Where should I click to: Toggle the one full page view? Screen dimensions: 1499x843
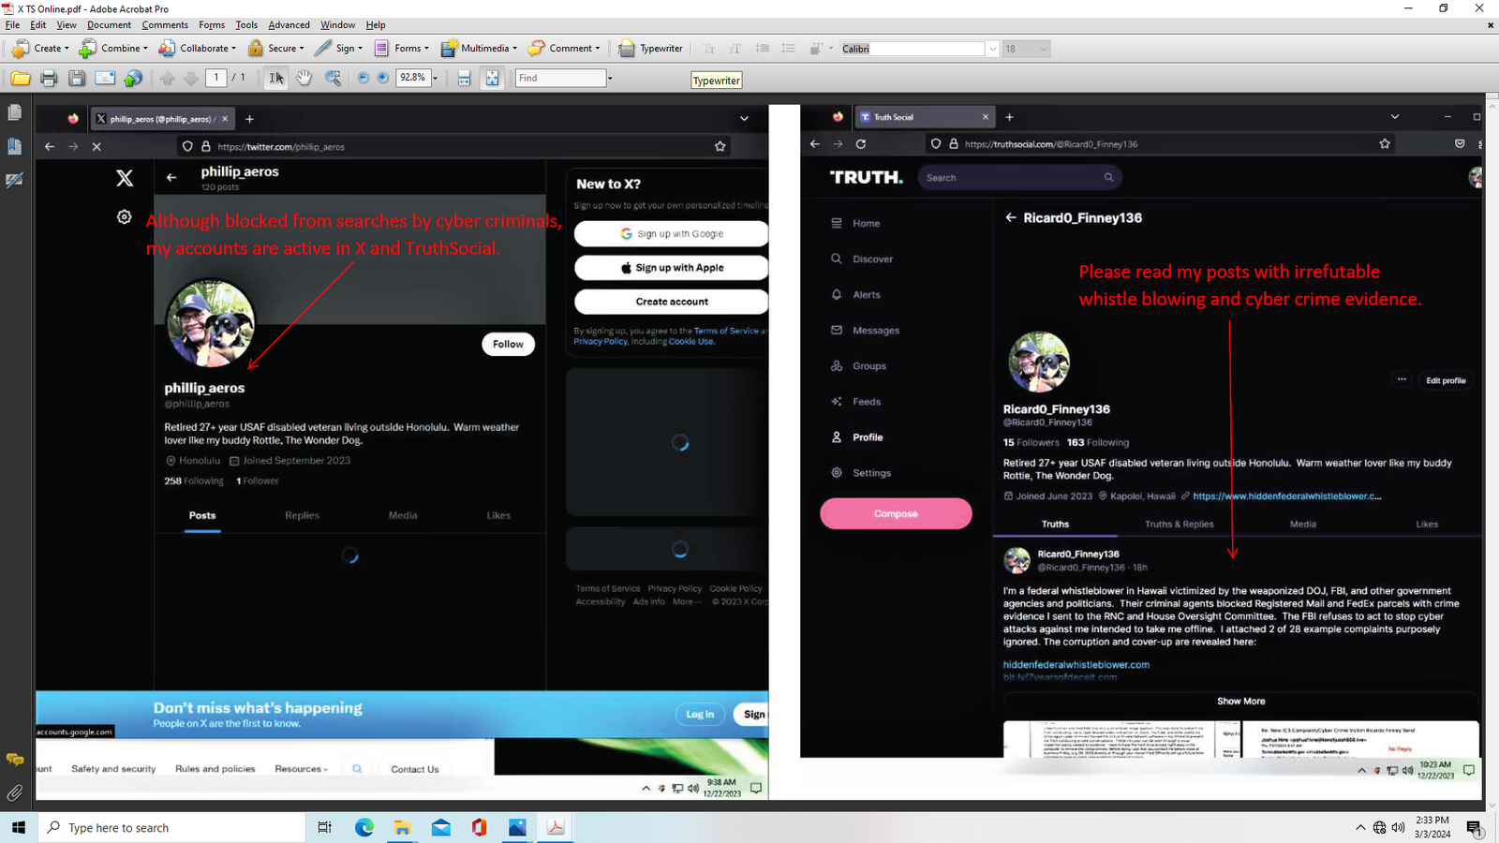point(492,79)
